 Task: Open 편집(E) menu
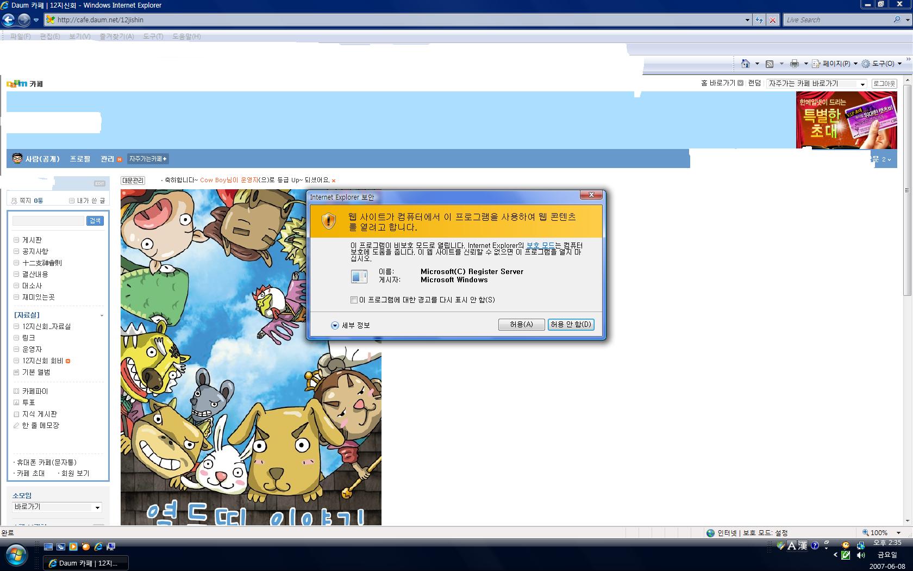tap(49, 36)
